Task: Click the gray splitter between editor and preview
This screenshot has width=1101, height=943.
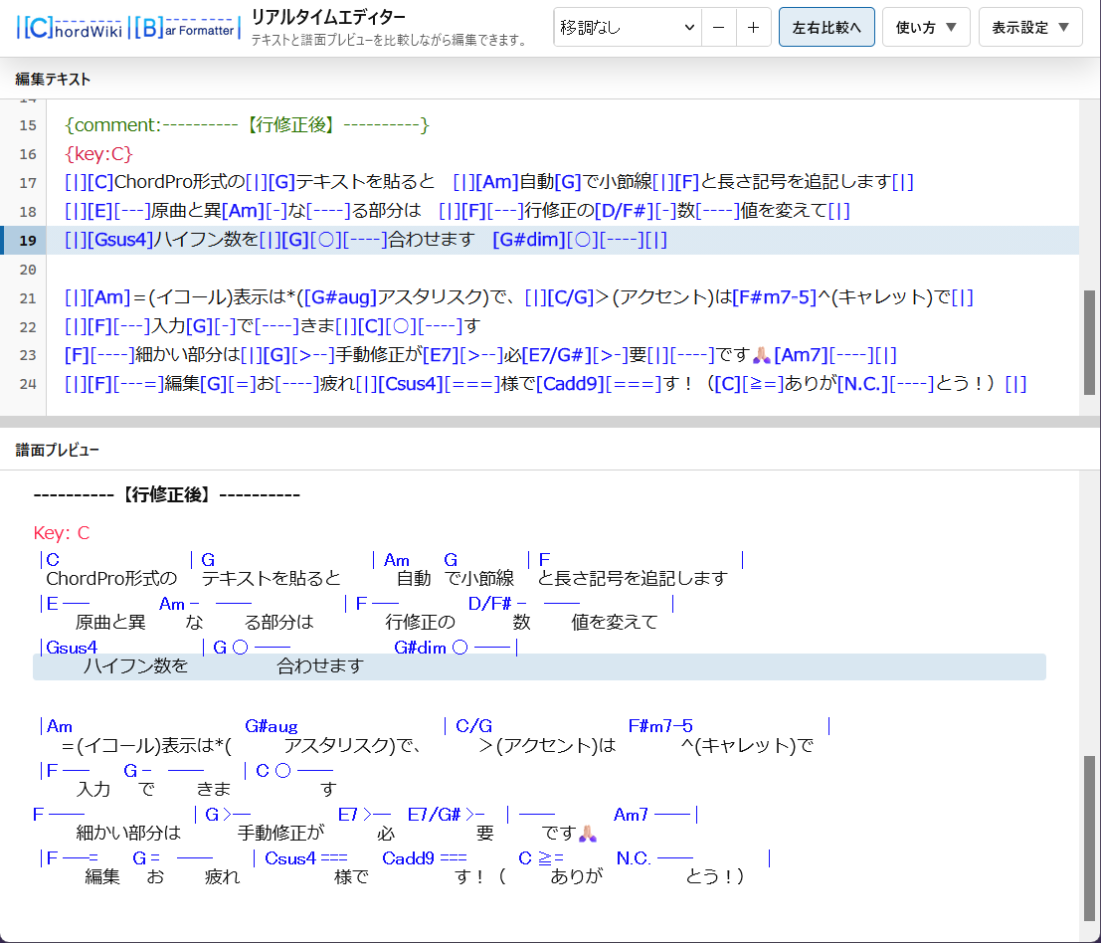Action: click(x=551, y=422)
